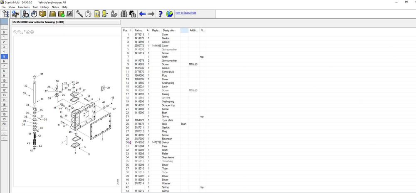Click the Additi... column header
The image size is (416, 193).
click(194, 30)
